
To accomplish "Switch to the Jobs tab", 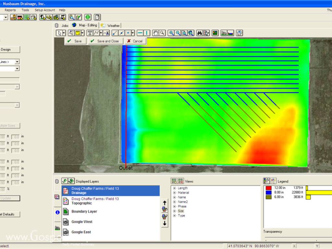I will (x=62, y=25).
